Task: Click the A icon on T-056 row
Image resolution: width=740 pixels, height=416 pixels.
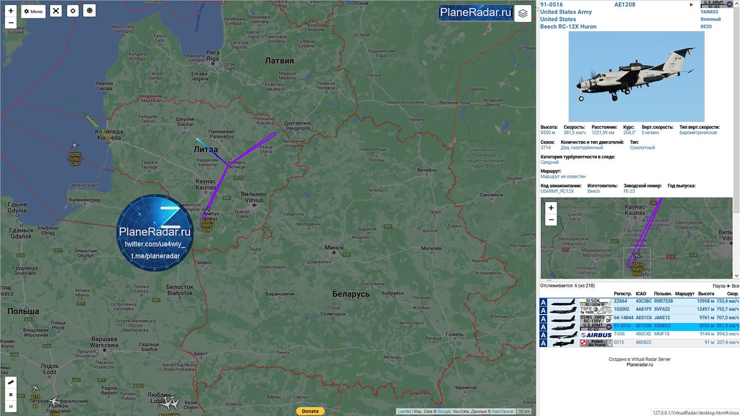Action: point(543,335)
